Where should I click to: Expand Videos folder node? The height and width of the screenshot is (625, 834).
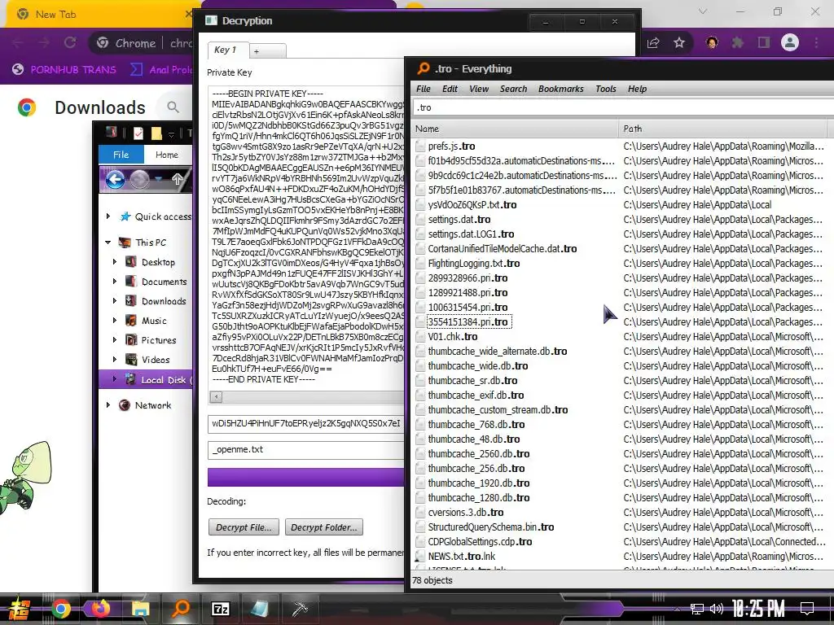click(x=115, y=360)
